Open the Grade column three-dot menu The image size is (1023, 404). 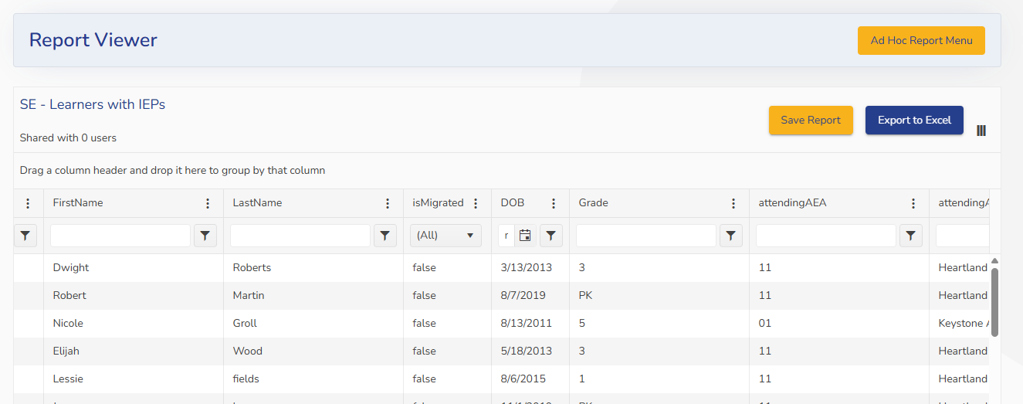tap(733, 203)
